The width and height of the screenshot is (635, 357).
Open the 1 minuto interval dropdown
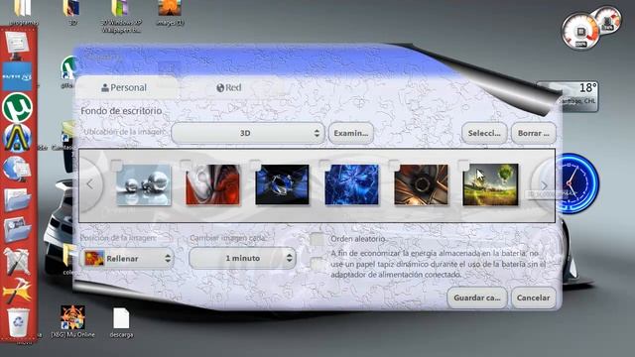(x=242, y=258)
